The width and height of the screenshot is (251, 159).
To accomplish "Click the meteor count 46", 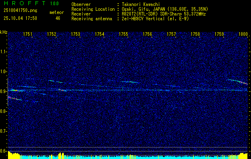I will (x=58, y=18).
